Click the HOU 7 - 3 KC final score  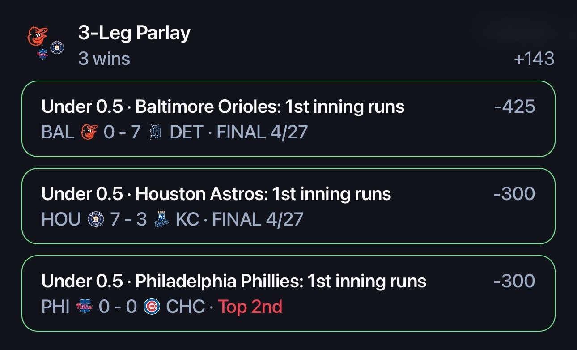pos(120,219)
